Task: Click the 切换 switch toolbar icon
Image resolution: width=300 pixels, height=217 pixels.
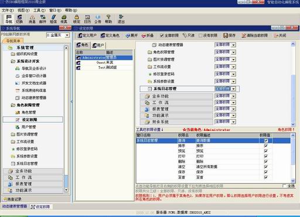Action: tap(19, 19)
